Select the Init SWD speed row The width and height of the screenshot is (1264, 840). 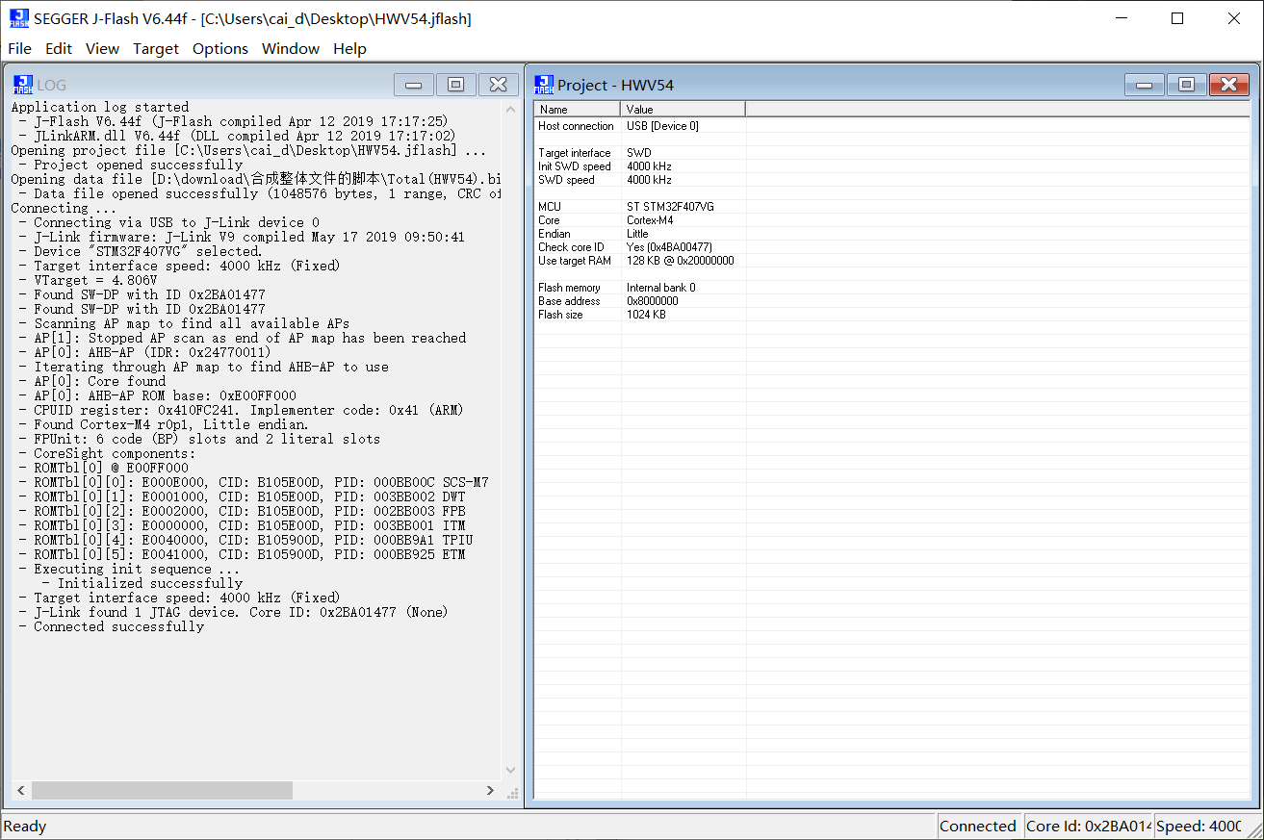click(x=891, y=166)
